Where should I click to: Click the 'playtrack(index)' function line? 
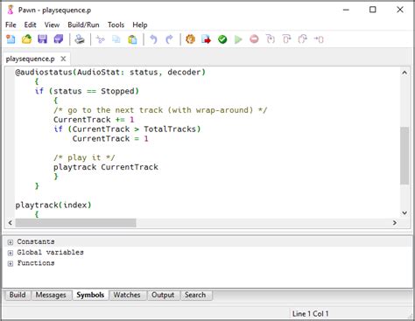point(53,205)
